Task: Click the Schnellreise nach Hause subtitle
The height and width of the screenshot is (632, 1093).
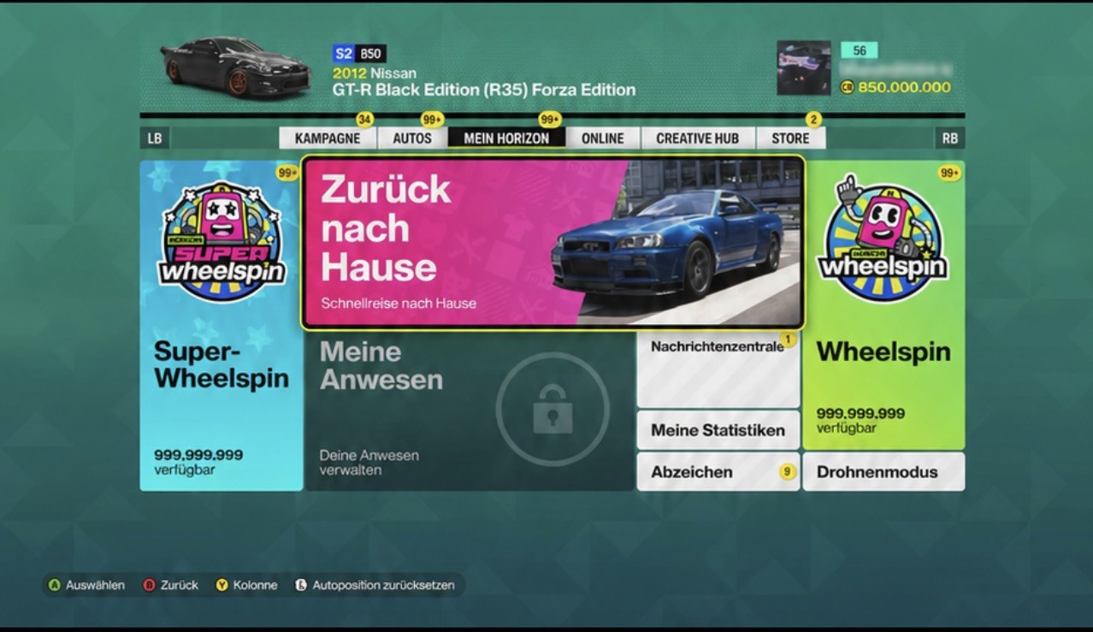Action: tap(399, 303)
